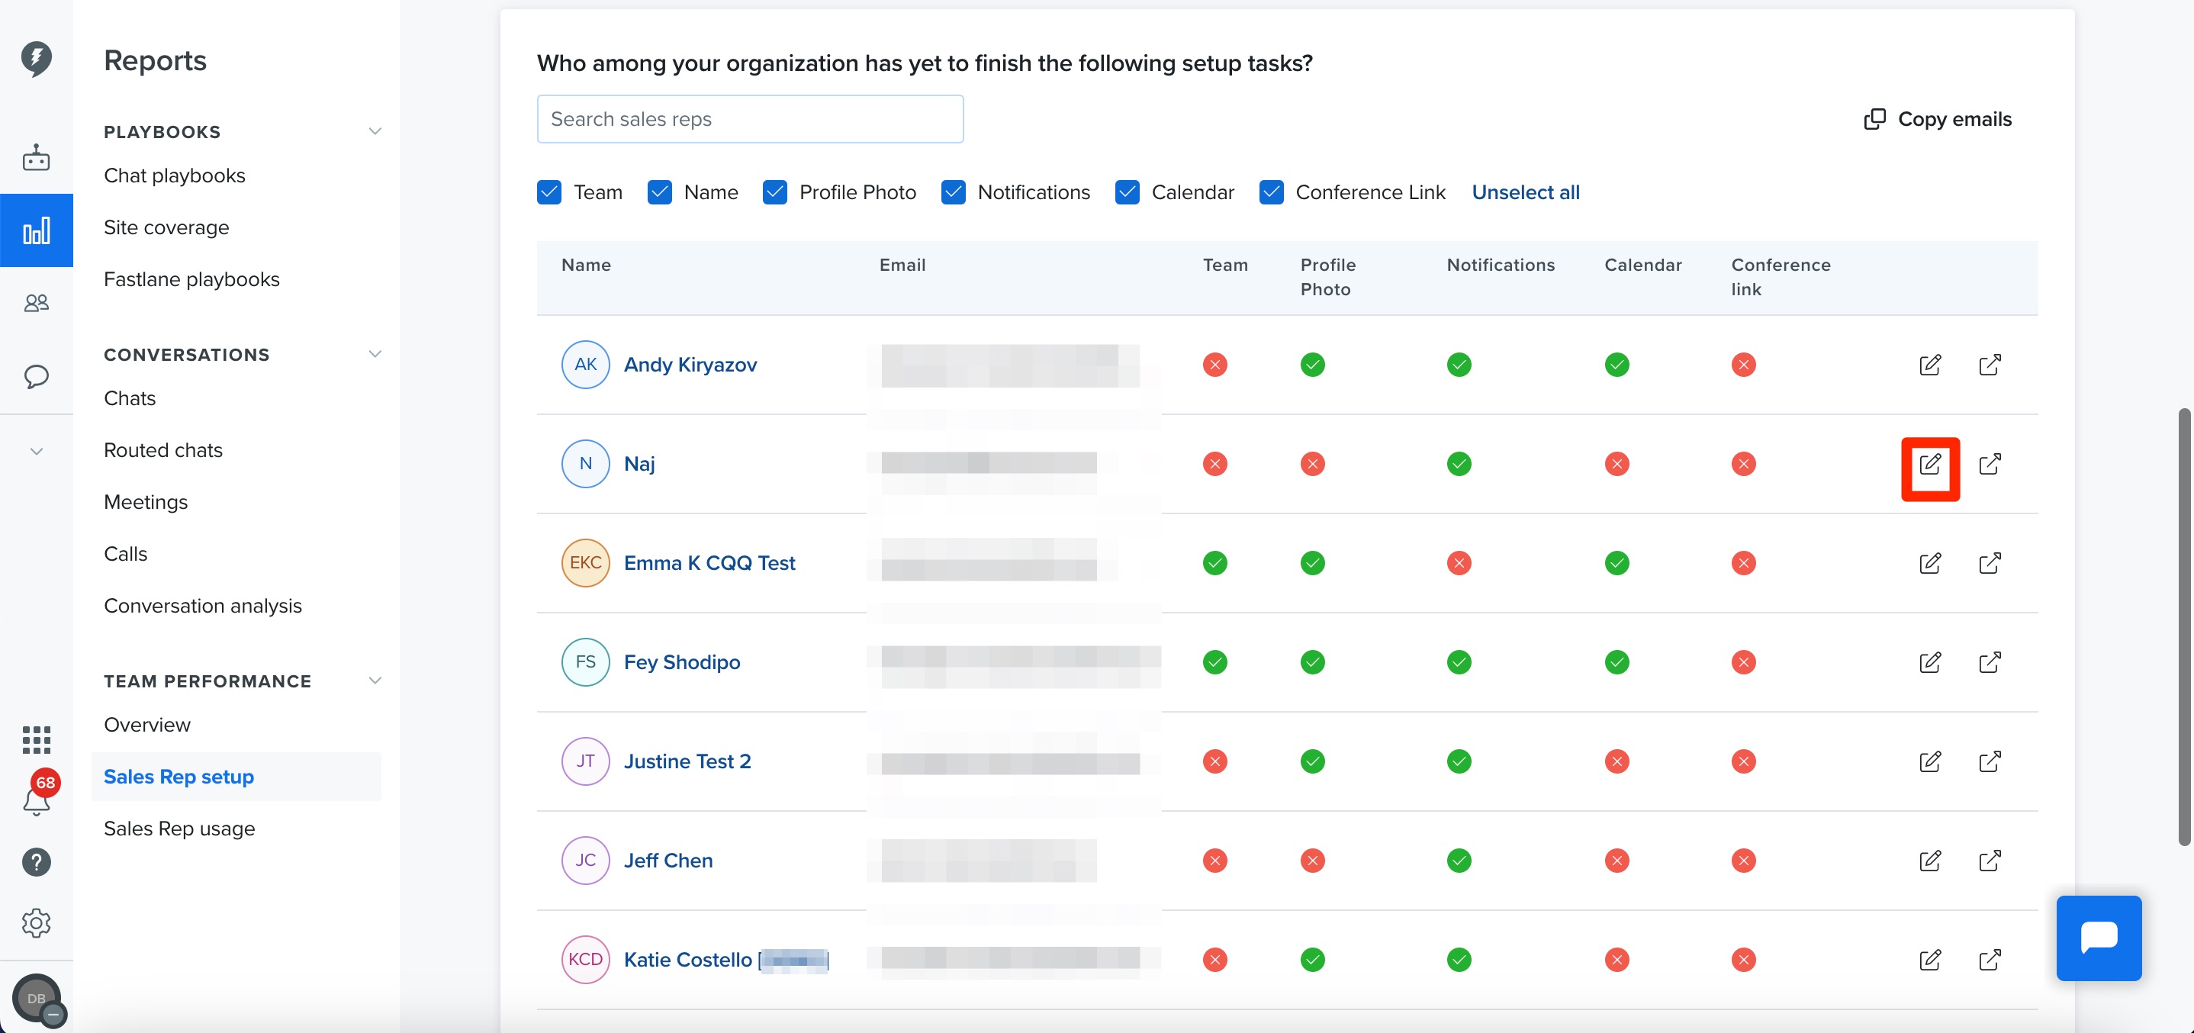Click the Copy emails button
The width and height of the screenshot is (2194, 1033).
[x=1938, y=119]
